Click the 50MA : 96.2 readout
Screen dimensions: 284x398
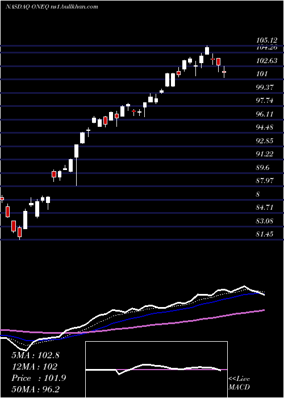coord(35,389)
